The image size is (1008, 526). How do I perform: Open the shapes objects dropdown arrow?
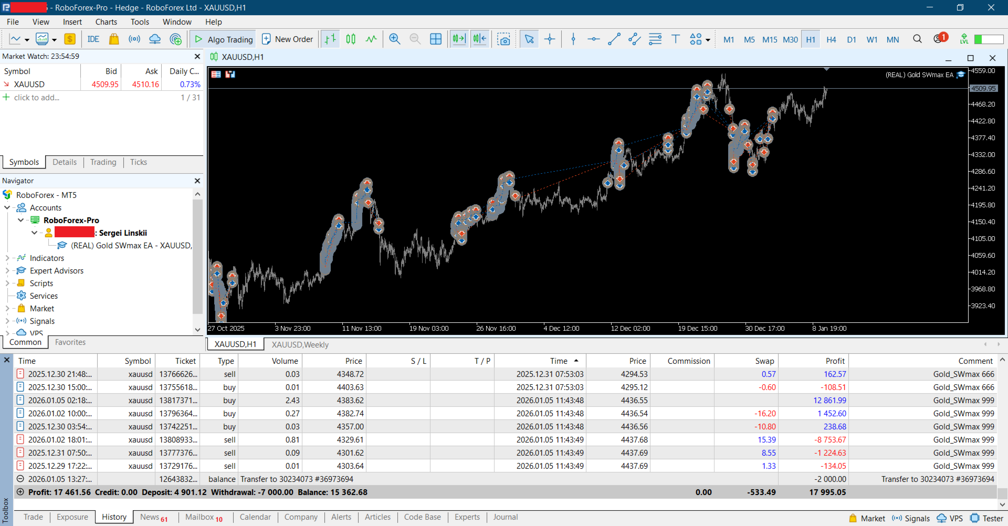[x=708, y=40]
